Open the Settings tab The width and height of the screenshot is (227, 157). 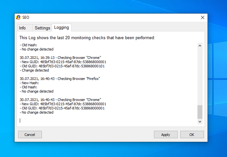(x=42, y=28)
